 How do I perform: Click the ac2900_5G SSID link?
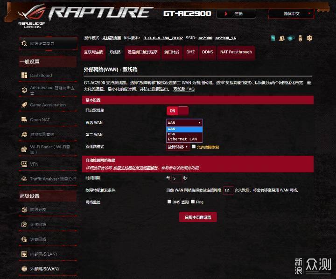point(226,38)
